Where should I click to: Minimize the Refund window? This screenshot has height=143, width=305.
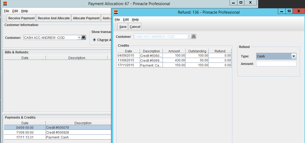tap(281, 11)
